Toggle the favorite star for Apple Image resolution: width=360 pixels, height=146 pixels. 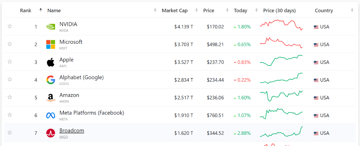pyautogui.click(x=10, y=61)
